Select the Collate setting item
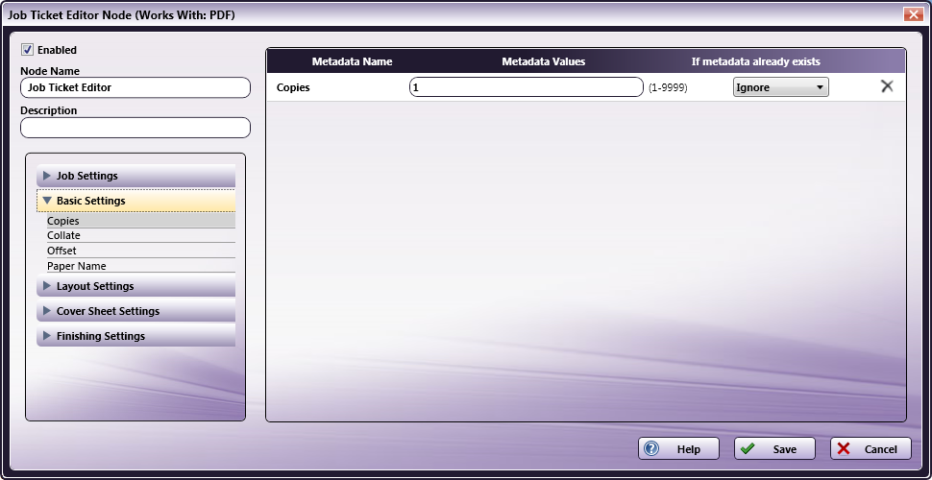The image size is (932, 480). tap(63, 235)
